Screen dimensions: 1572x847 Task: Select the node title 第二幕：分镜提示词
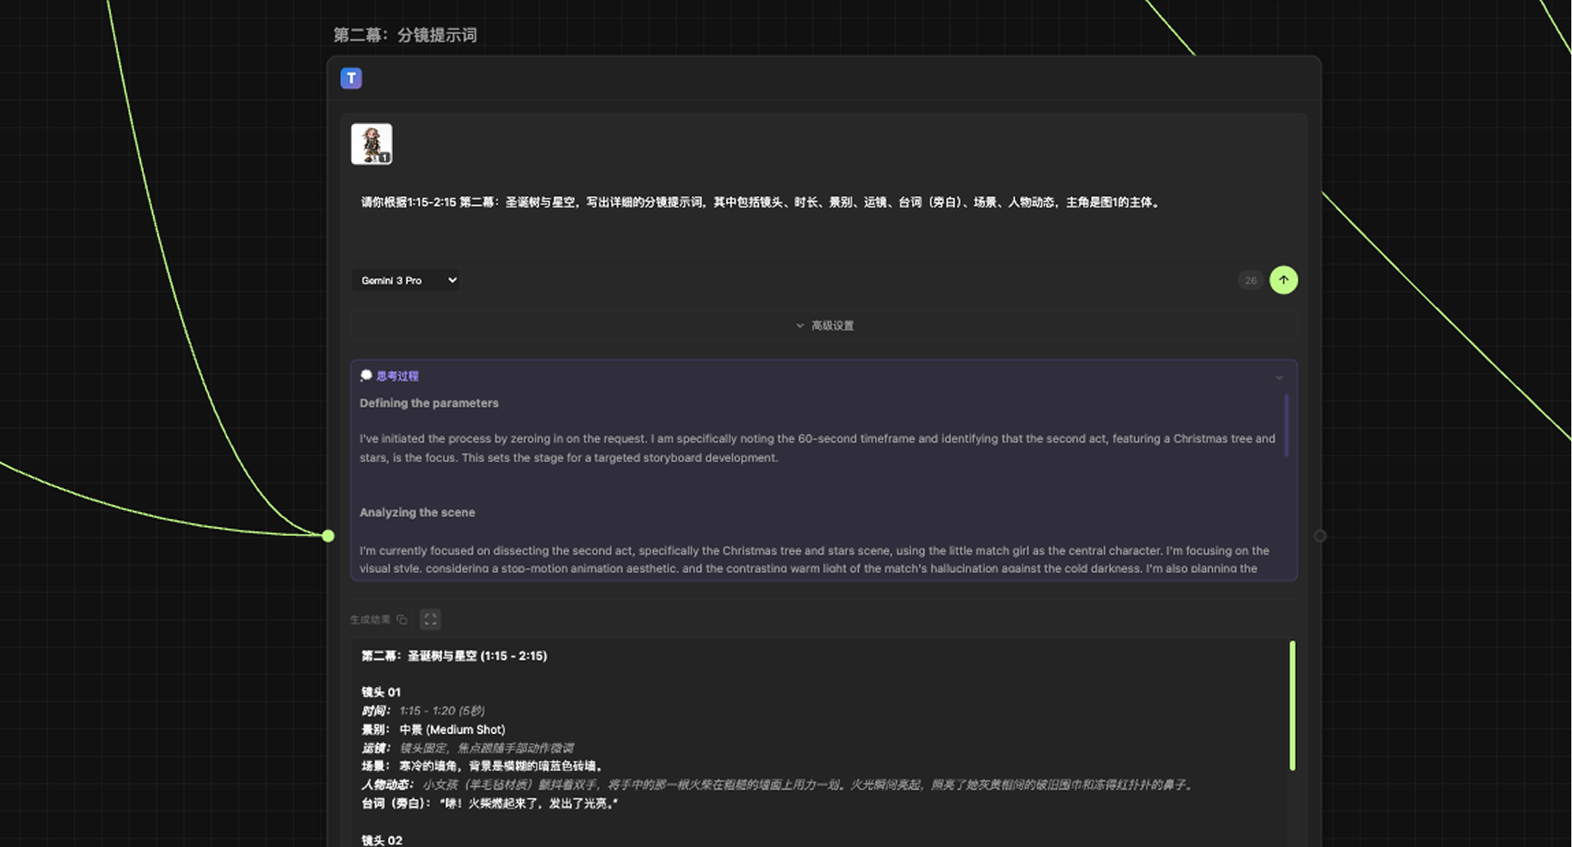(x=405, y=35)
